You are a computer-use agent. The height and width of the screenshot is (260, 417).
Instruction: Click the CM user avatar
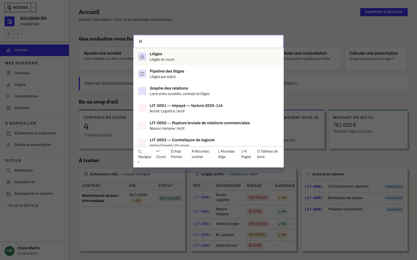tap(10, 251)
